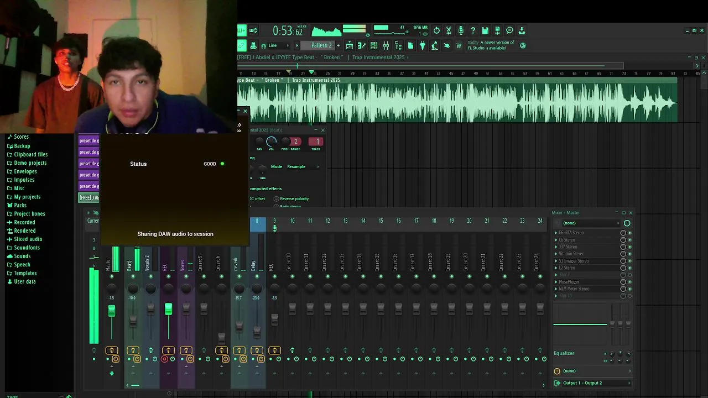Select the Voces mixer track
The image size is (708, 398).
pyautogui.click(x=183, y=265)
